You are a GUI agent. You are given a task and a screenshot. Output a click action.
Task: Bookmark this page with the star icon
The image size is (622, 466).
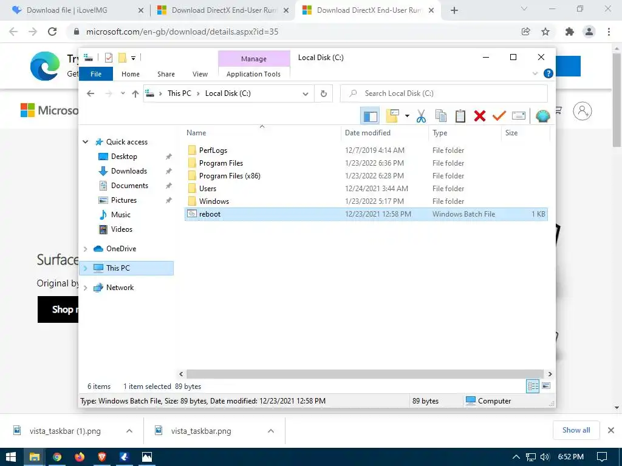pos(545,32)
